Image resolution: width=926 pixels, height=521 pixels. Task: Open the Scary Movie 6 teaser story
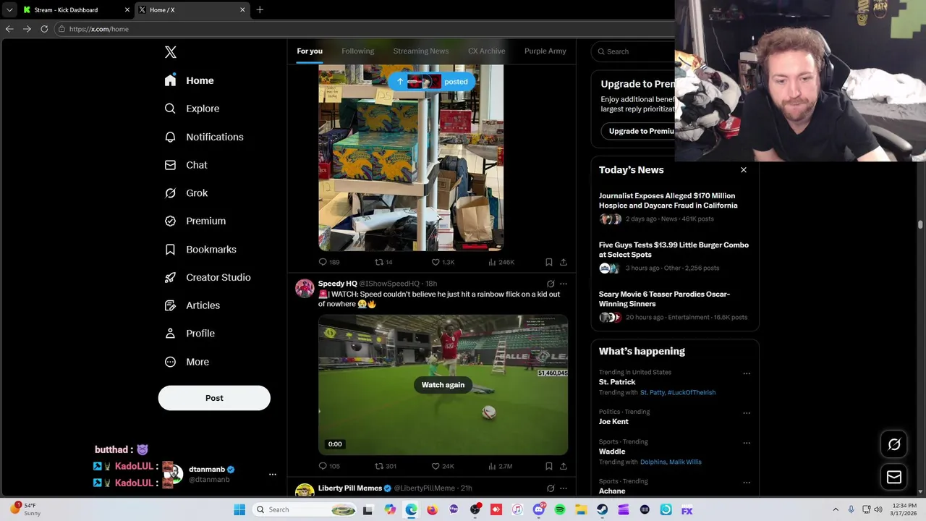pos(674,305)
